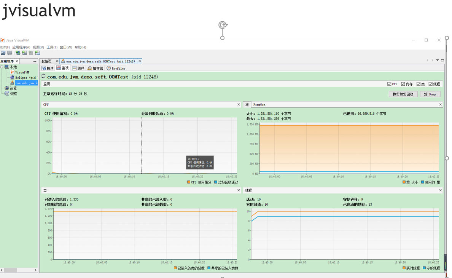
Task: Maximize the editor window with square icon
Action: [442, 60]
